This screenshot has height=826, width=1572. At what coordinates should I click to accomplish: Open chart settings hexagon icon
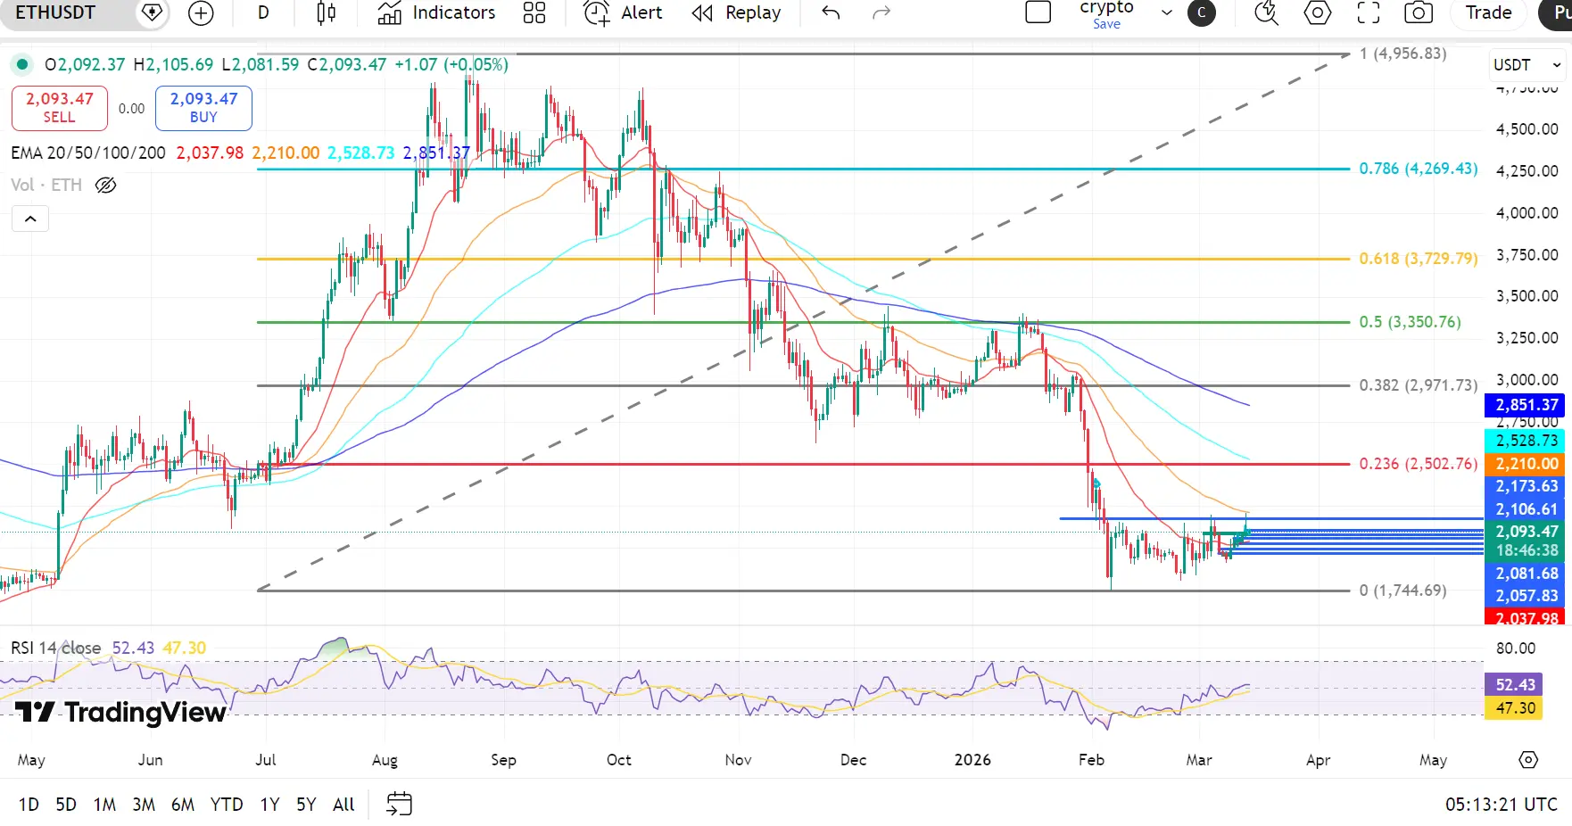[1318, 12]
